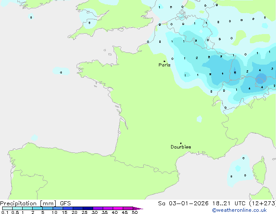Pick the 5–10 mm legend swatch

coord(47,208)
